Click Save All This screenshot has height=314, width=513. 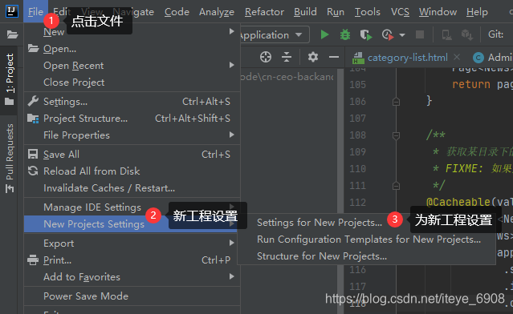point(132,154)
